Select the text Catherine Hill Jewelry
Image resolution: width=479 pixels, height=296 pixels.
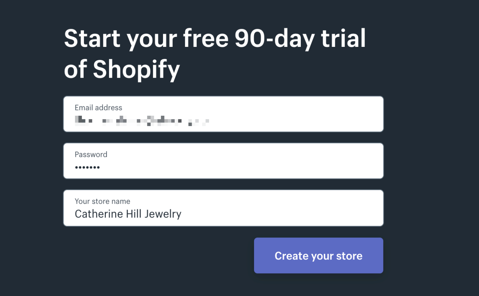[x=128, y=214]
